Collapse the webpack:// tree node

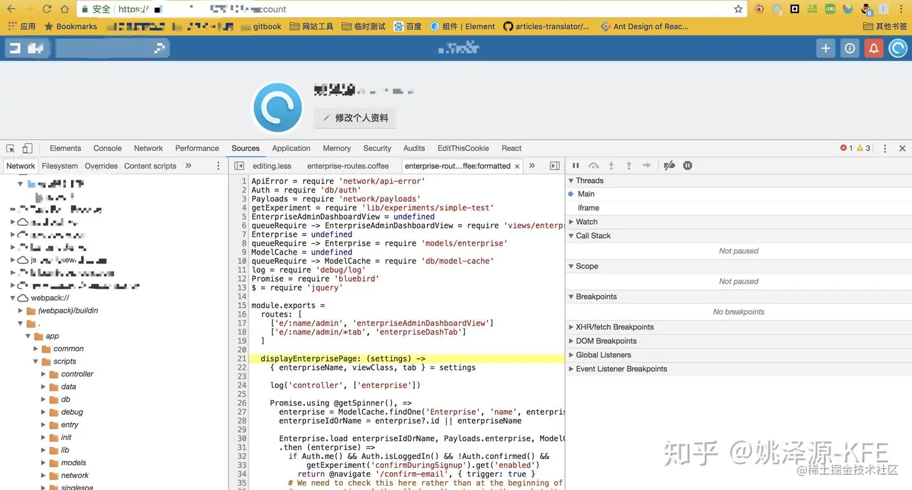coord(13,298)
